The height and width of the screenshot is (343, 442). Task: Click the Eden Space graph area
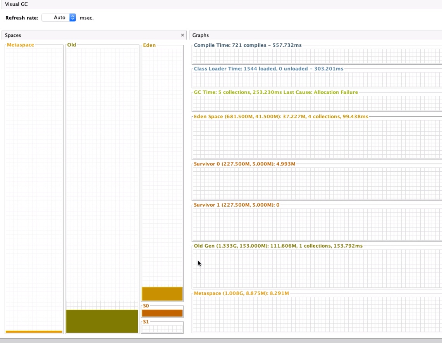pos(316,139)
